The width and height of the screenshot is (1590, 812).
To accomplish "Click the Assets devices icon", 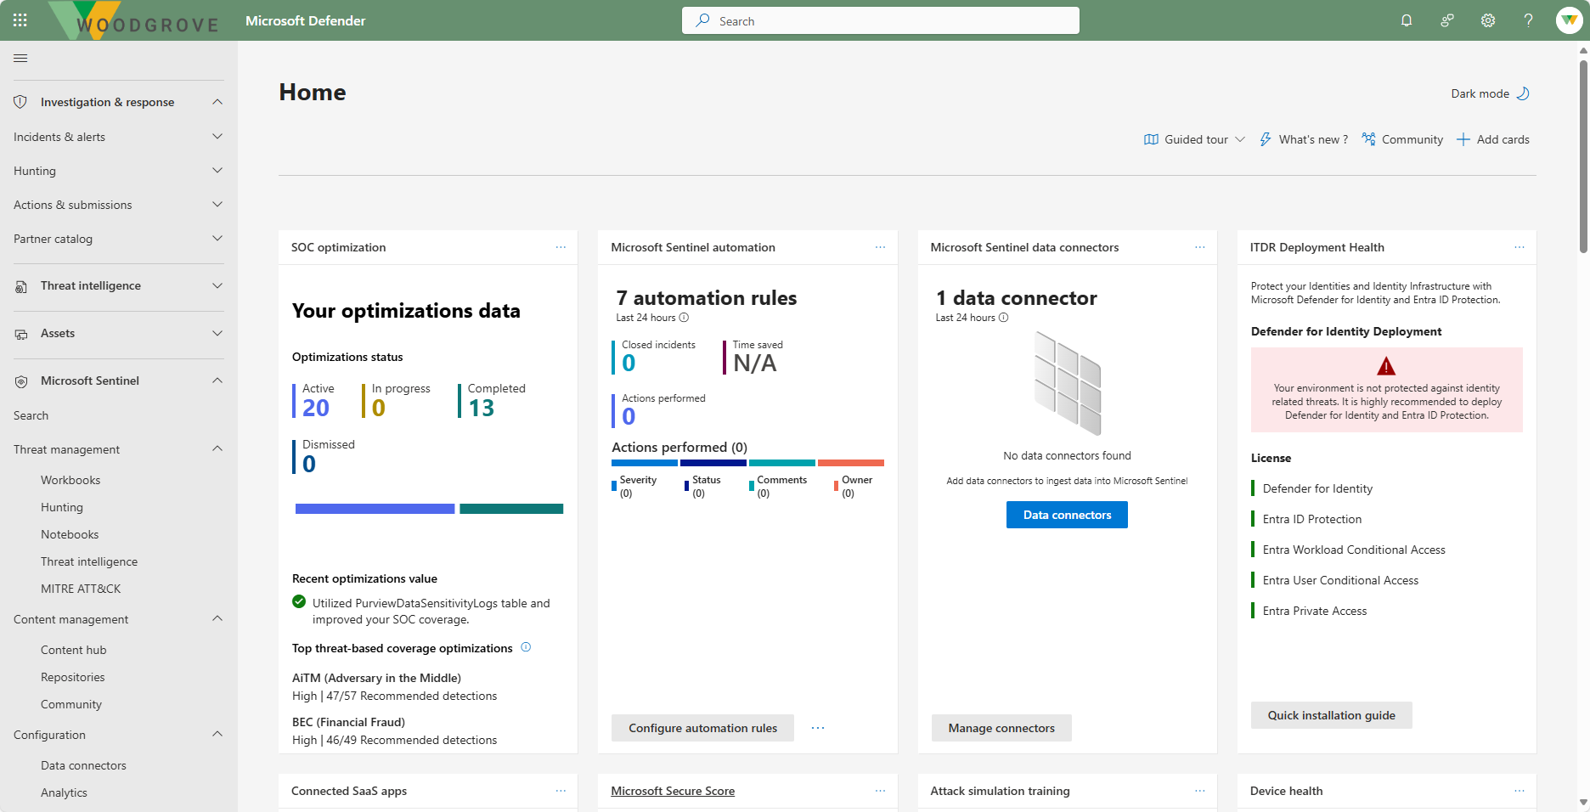I will tap(20, 334).
